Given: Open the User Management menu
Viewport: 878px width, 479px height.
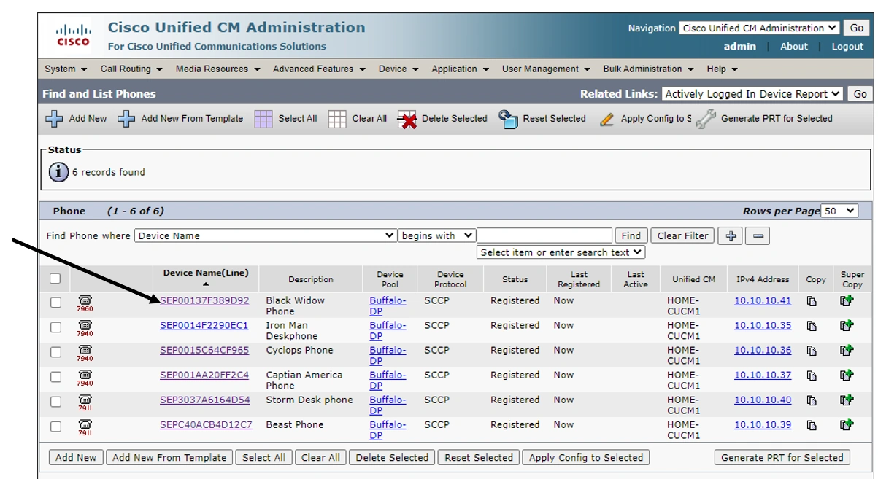Looking at the screenshot, I should pos(546,69).
